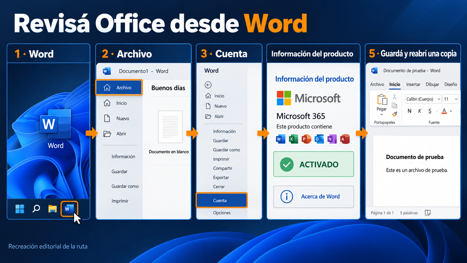Click the Pegar clipboard icon
467x263 pixels.
click(x=382, y=100)
